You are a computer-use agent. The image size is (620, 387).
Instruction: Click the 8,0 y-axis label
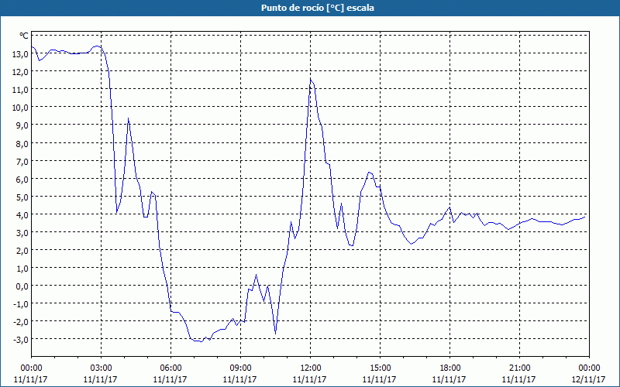coord(22,143)
